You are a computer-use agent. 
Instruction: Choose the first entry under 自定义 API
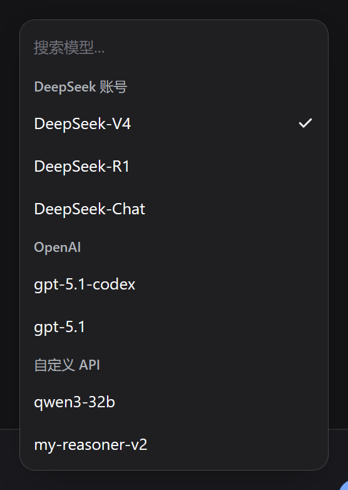click(x=174, y=402)
